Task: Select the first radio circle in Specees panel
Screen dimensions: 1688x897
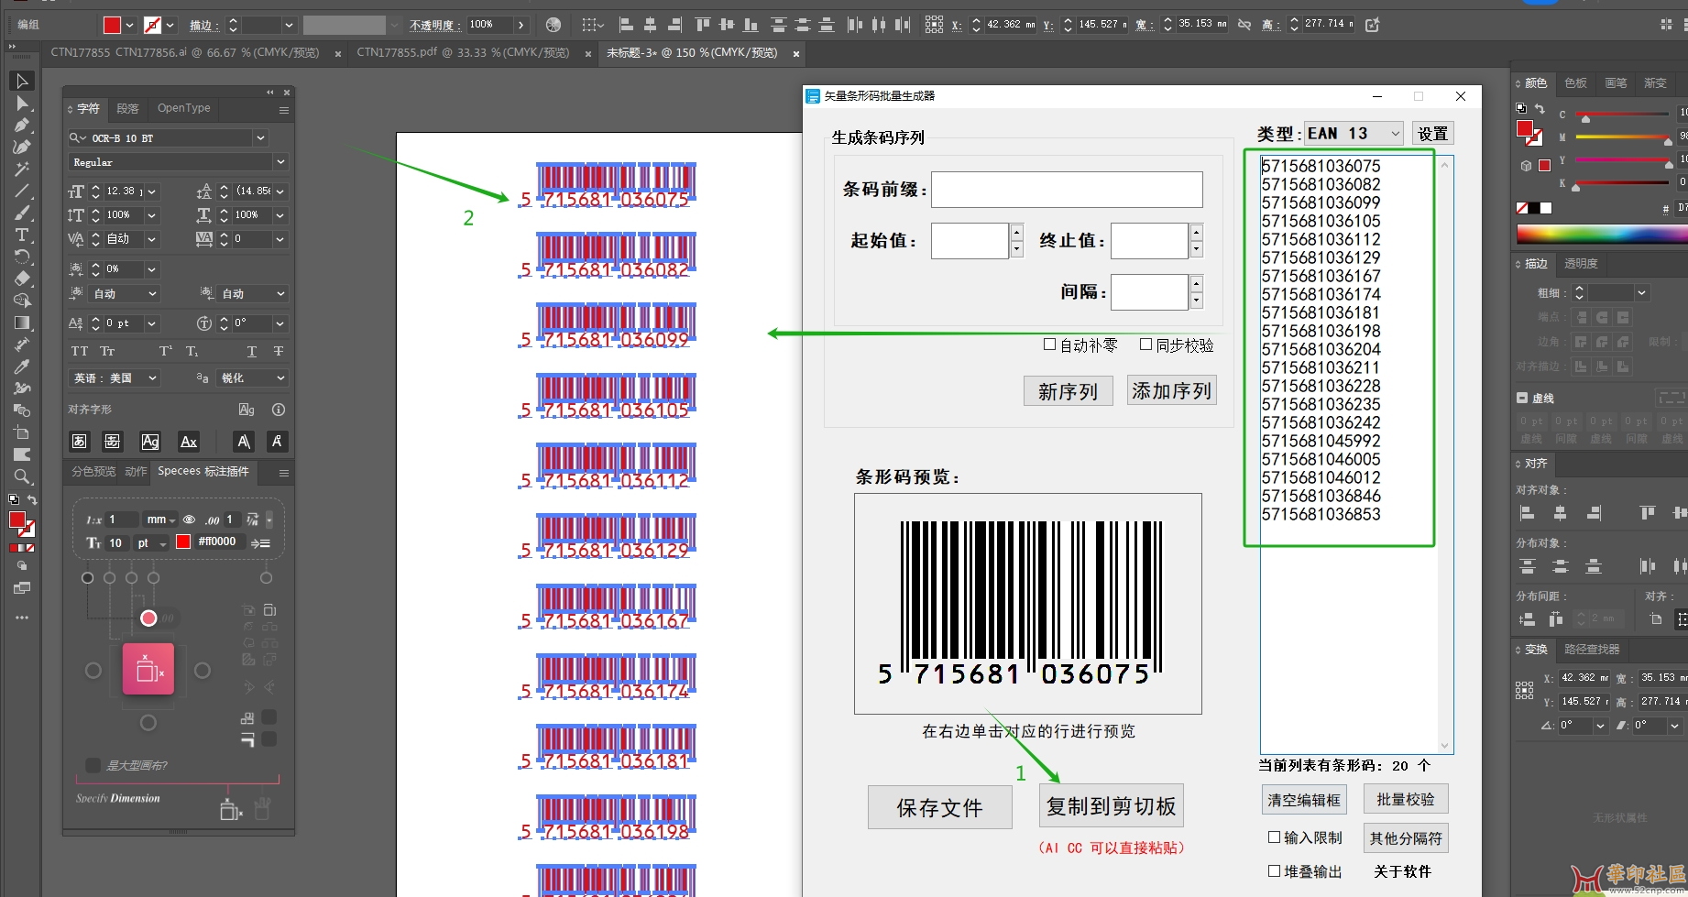Action: [87, 578]
